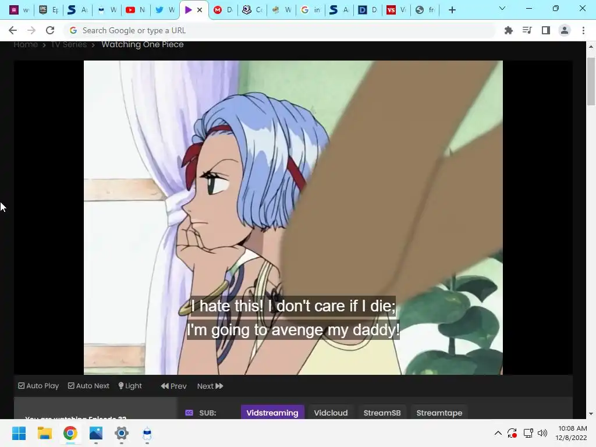The height and width of the screenshot is (447, 596).
Task: Click the sync status tray icon
Action: point(512,433)
